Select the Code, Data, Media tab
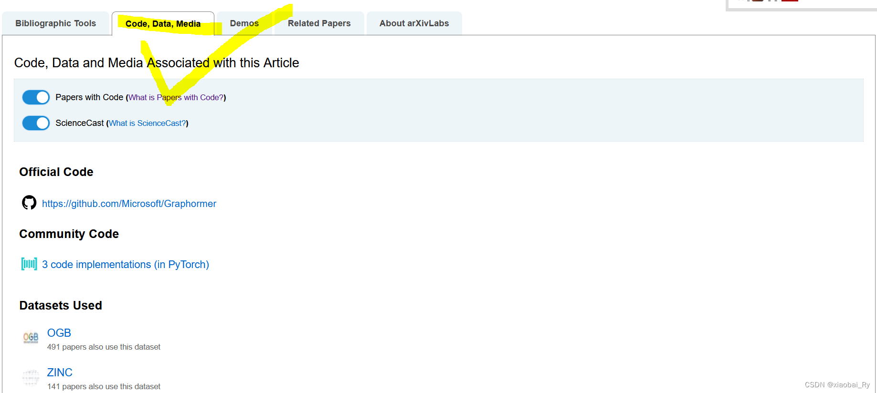The height and width of the screenshot is (393, 877). point(163,24)
